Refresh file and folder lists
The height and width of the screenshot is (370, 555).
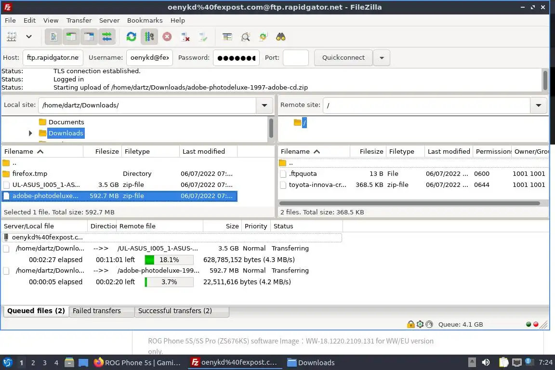pyautogui.click(x=132, y=37)
